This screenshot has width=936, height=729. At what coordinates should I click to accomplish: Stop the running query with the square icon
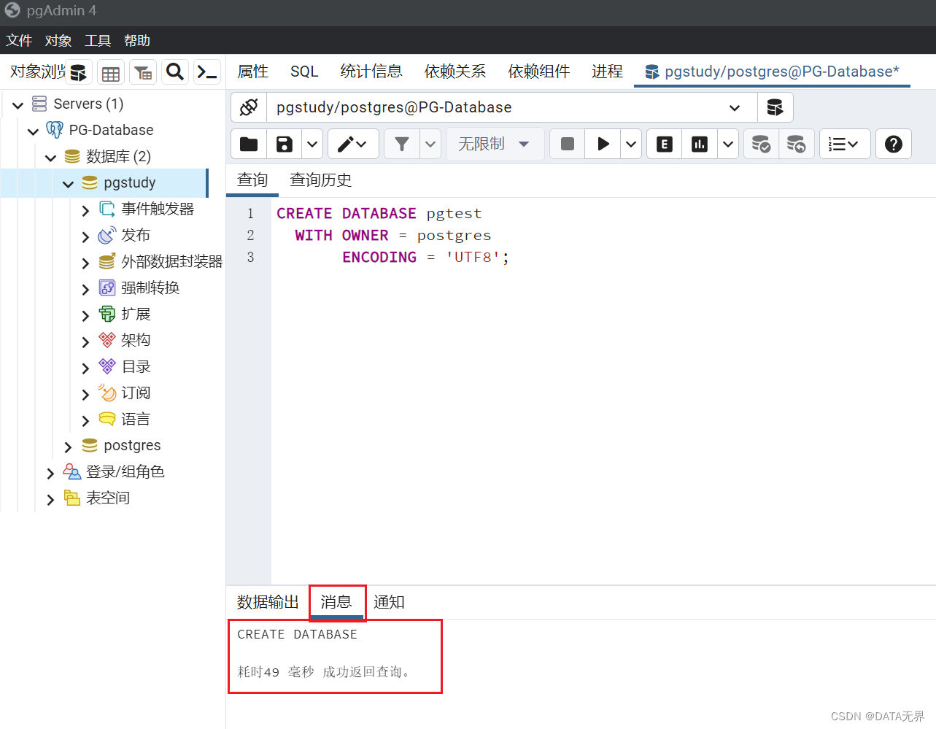(568, 144)
